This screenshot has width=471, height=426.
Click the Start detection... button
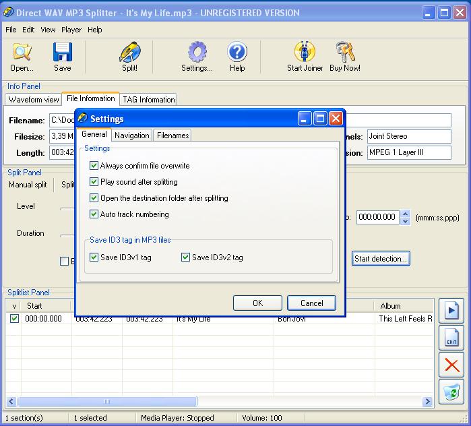pos(381,258)
